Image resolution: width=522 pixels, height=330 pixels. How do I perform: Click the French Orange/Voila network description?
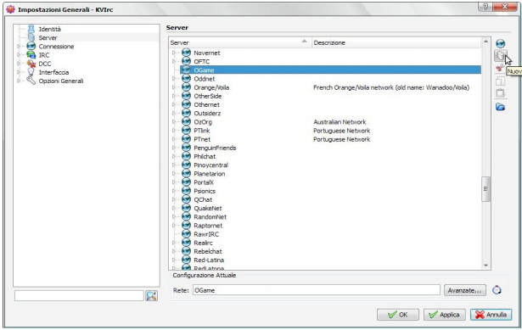391,87
